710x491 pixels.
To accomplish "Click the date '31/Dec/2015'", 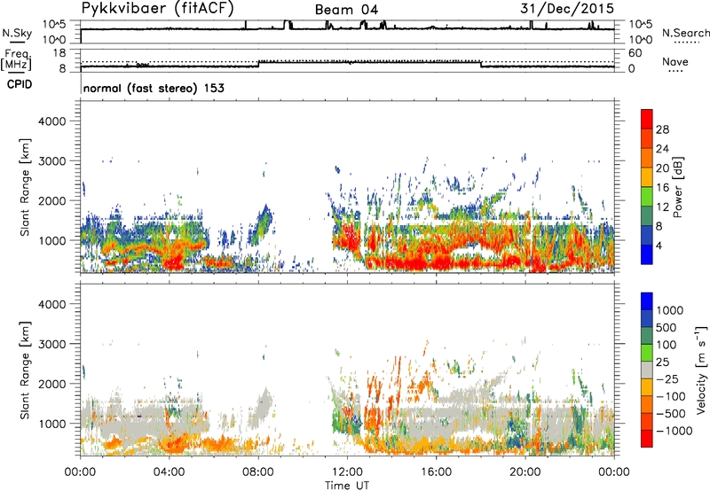I will (567, 8).
